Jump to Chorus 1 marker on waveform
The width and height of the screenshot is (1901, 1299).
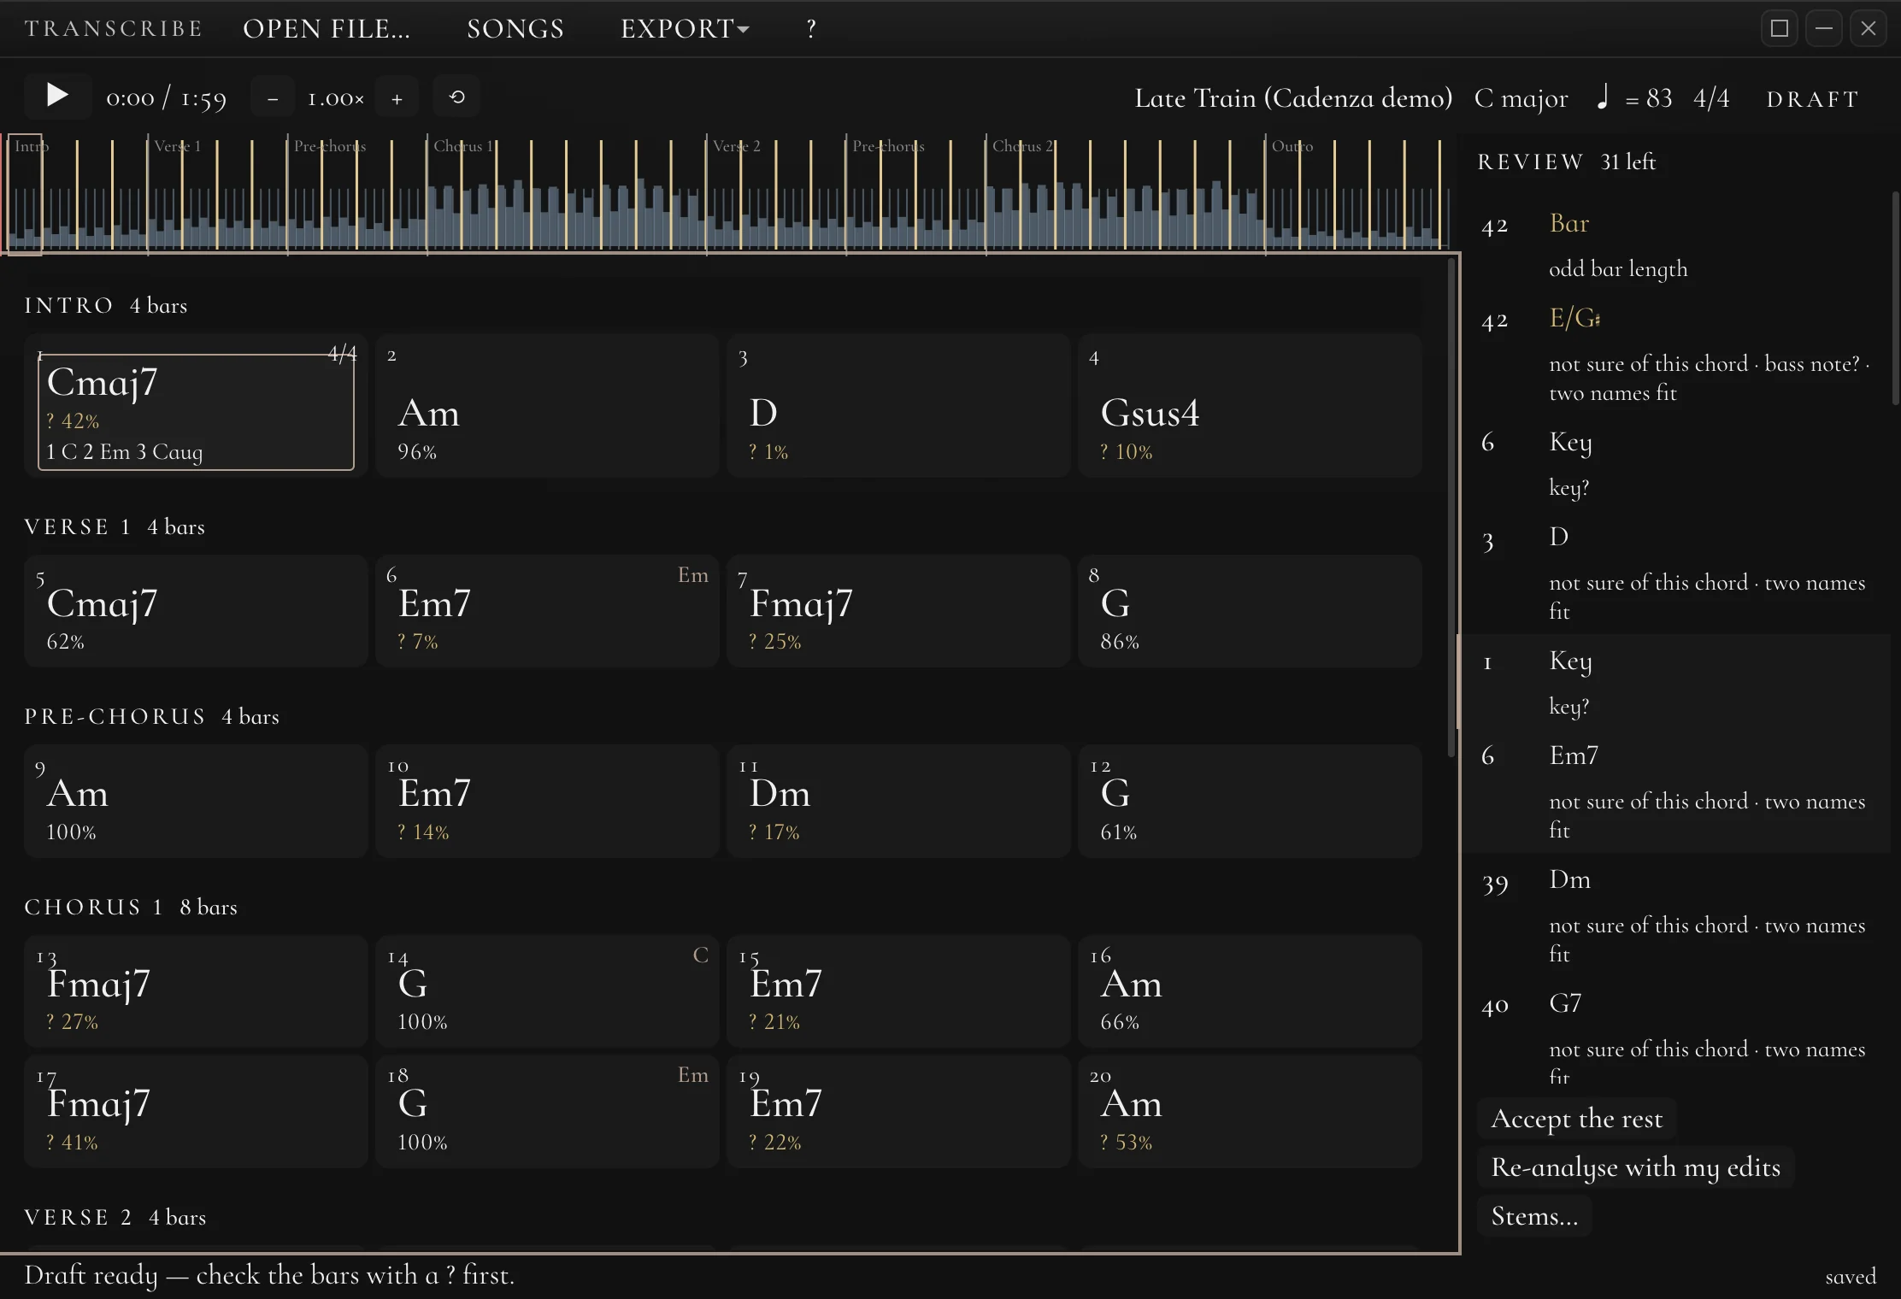(463, 146)
